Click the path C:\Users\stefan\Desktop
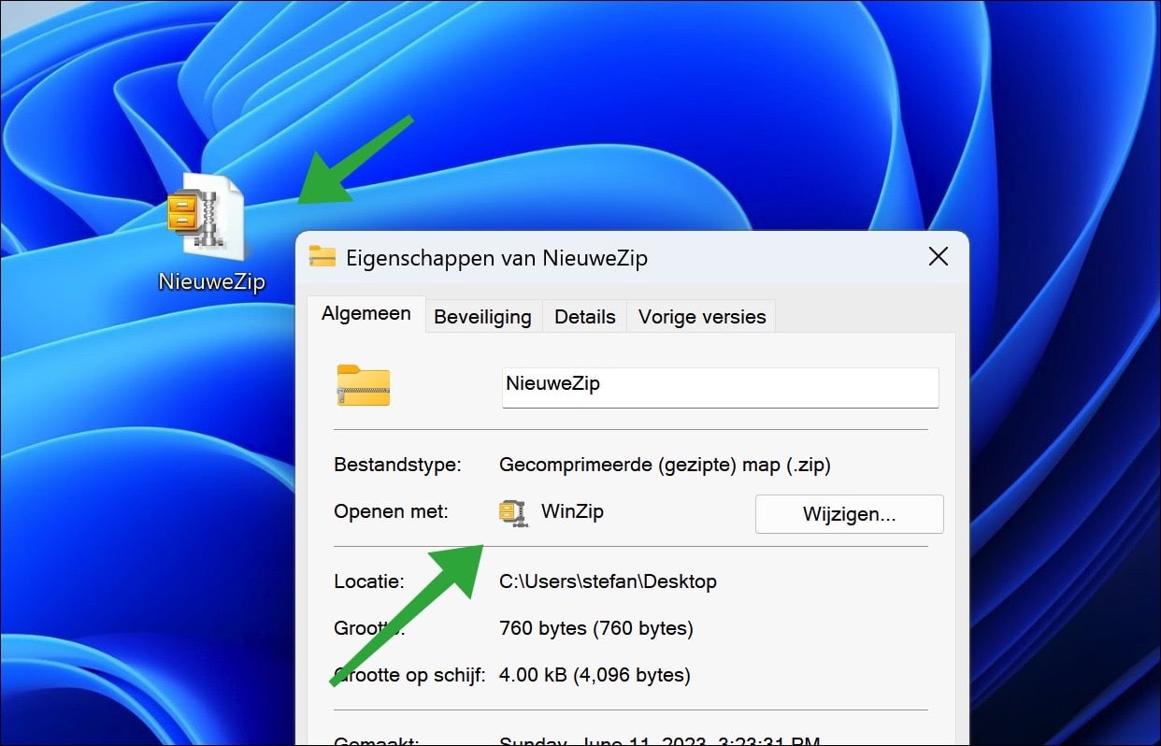 click(x=606, y=581)
